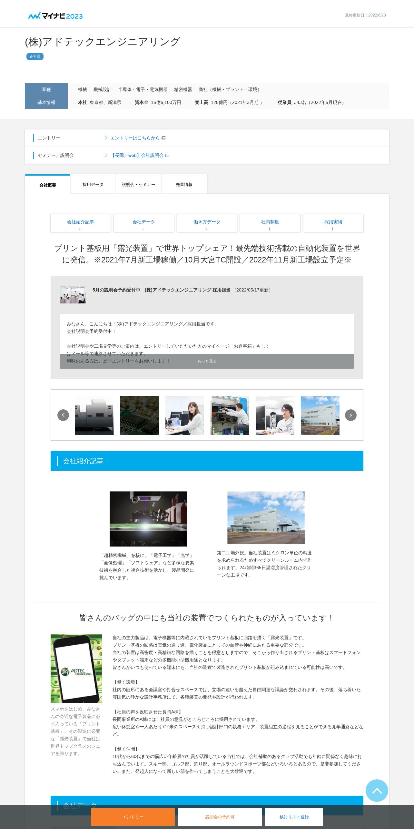The height and width of the screenshot is (829, 414).
Task: Select the 会社概要 tab
Action: 48,185
